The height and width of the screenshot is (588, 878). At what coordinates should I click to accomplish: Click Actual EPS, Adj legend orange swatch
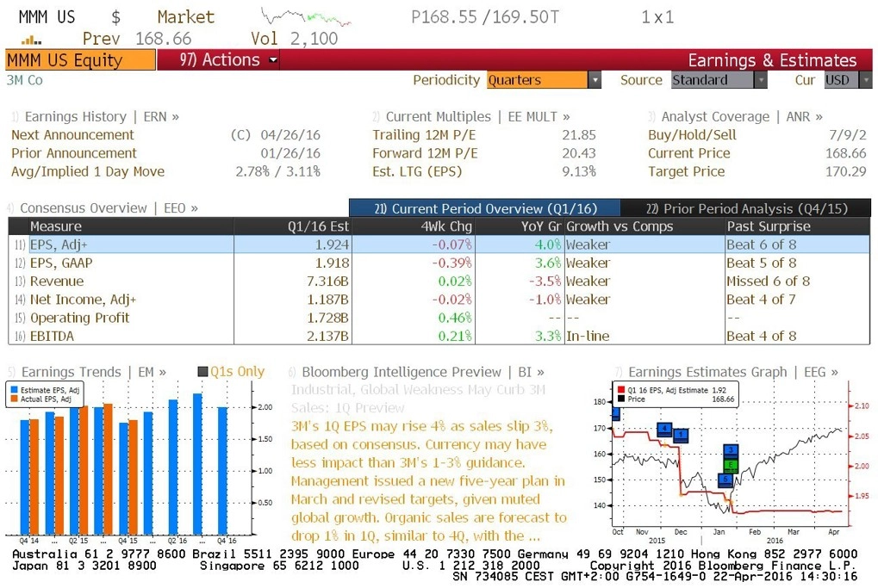[15, 399]
